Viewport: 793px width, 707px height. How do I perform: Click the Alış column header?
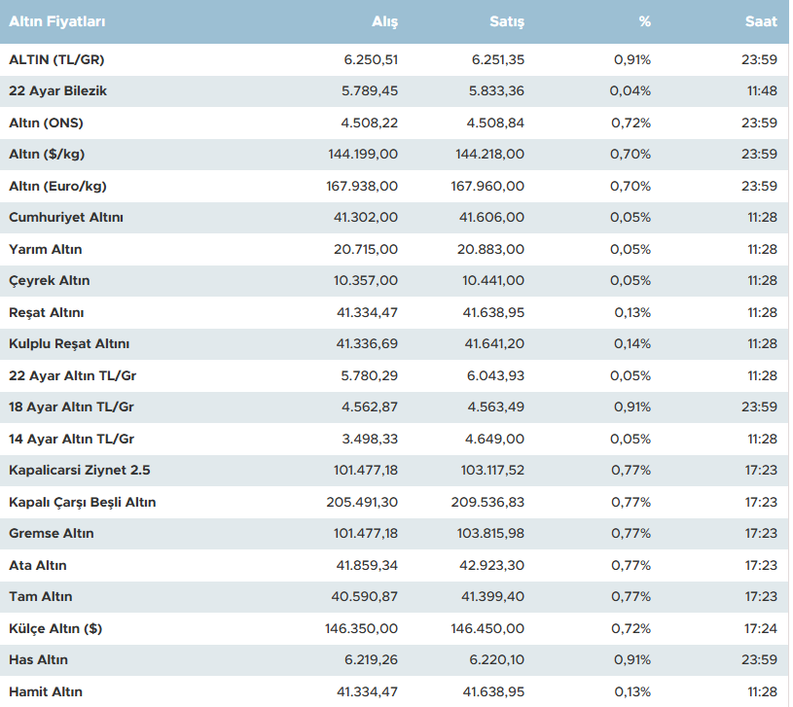pyautogui.click(x=384, y=21)
